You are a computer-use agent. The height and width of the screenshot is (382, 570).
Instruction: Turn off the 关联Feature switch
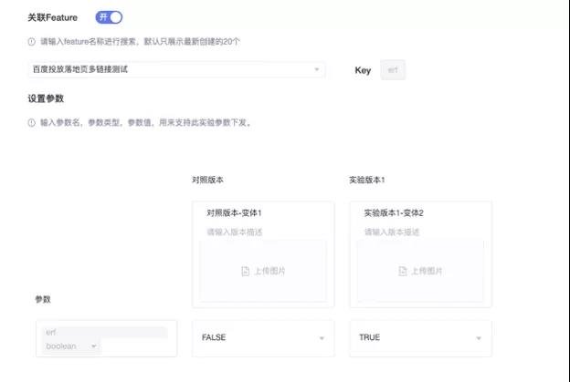(x=109, y=17)
